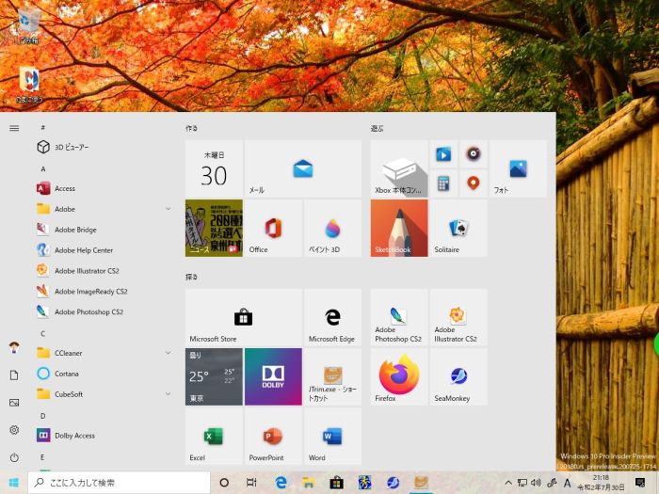Open the SketchBook tile

[x=399, y=228]
